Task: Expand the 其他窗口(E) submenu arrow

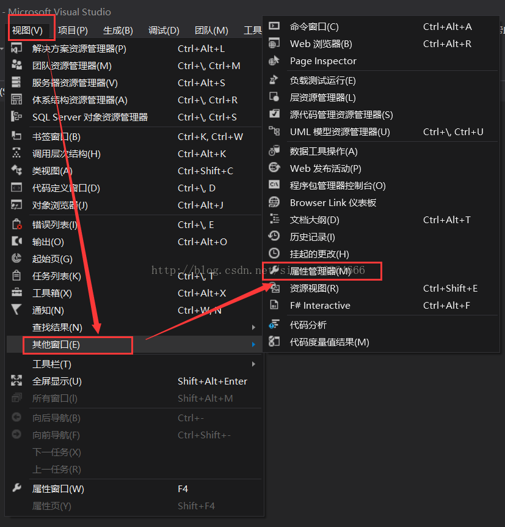Action: point(253,344)
